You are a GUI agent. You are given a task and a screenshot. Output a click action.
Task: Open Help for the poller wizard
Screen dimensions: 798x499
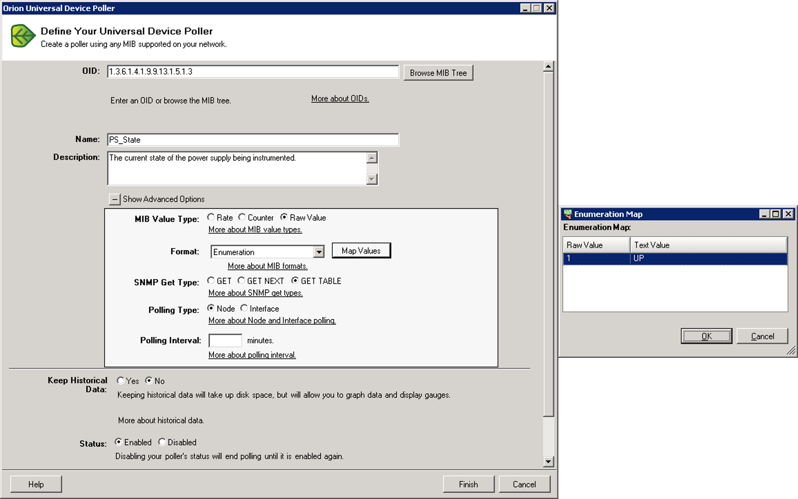[36, 484]
